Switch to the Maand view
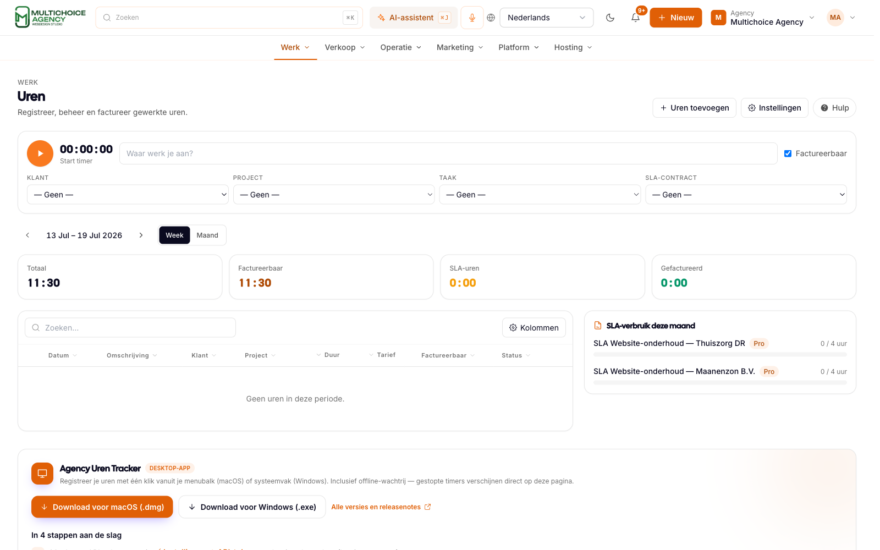The height and width of the screenshot is (550, 880). coord(207,235)
